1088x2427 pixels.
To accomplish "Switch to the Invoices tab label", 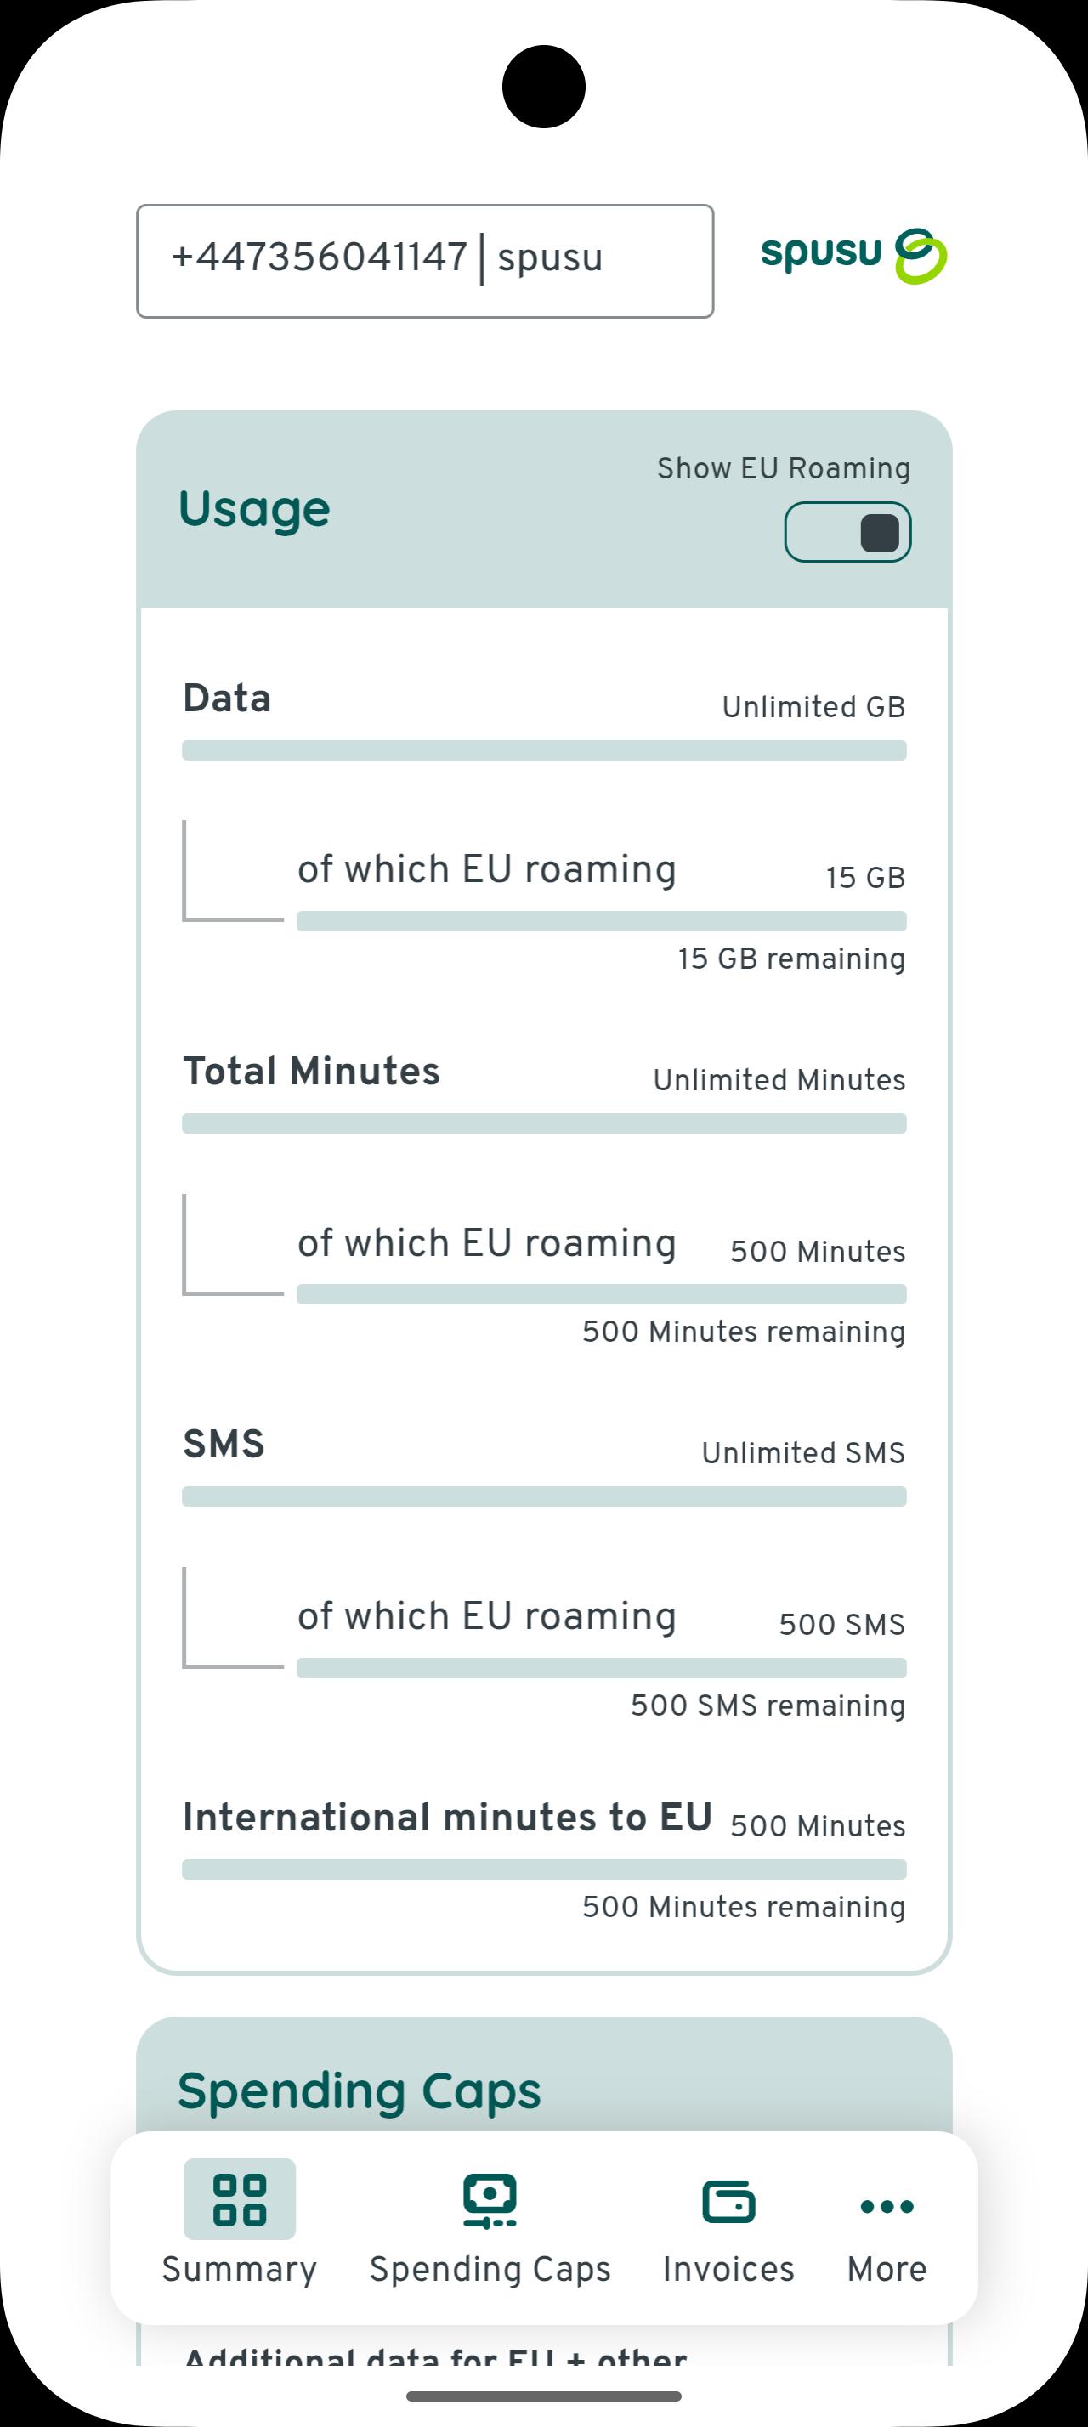I will pos(728,2269).
